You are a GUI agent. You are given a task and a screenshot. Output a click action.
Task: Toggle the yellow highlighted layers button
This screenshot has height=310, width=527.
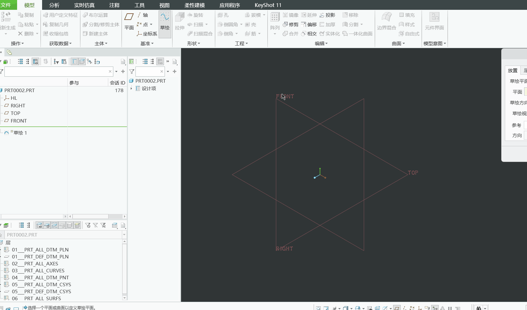click(x=77, y=225)
